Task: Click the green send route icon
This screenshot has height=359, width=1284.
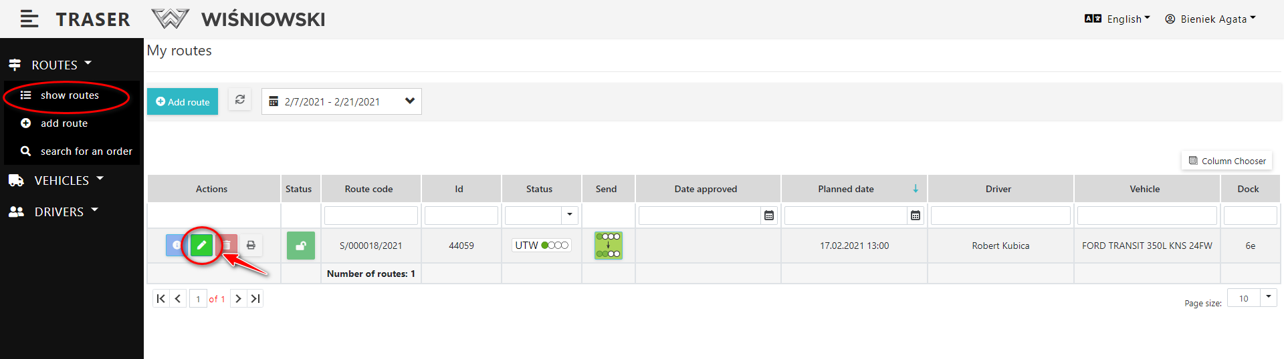Action: tap(608, 246)
